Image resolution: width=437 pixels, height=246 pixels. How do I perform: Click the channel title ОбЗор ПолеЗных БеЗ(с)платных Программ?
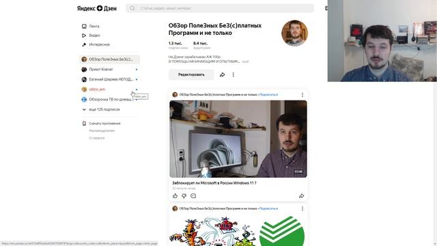[215, 29]
